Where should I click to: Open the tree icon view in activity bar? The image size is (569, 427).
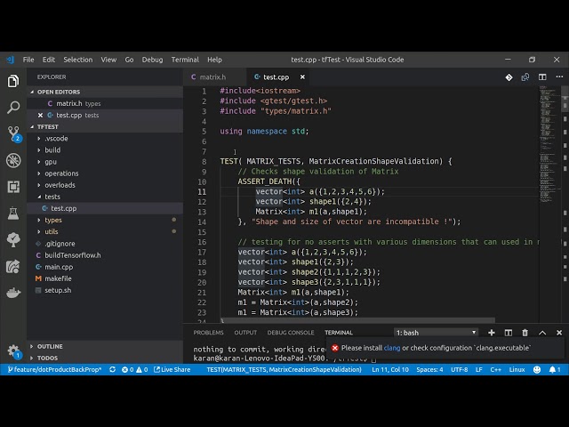click(13, 239)
